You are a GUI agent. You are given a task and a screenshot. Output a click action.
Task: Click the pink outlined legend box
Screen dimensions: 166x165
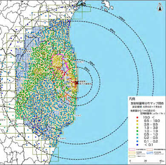[x=132, y=150]
